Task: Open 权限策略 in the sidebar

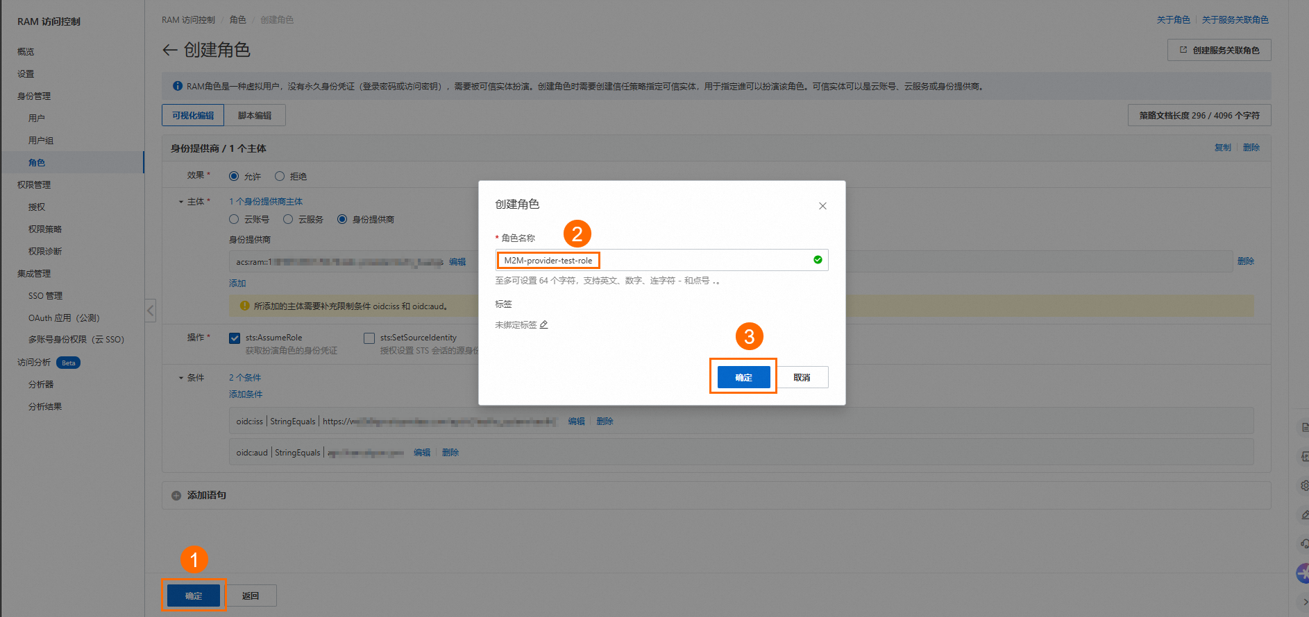Action: click(x=45, y=229)
